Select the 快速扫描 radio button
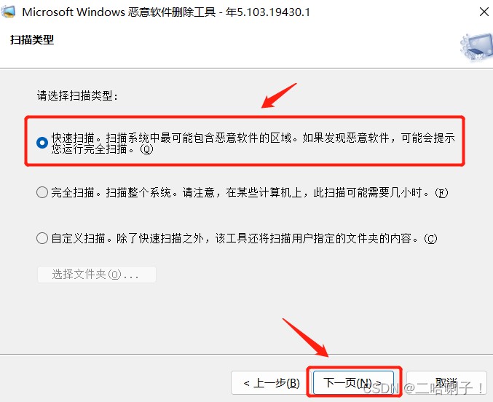This screenshot has width=493, height=402. click(42, 143)
